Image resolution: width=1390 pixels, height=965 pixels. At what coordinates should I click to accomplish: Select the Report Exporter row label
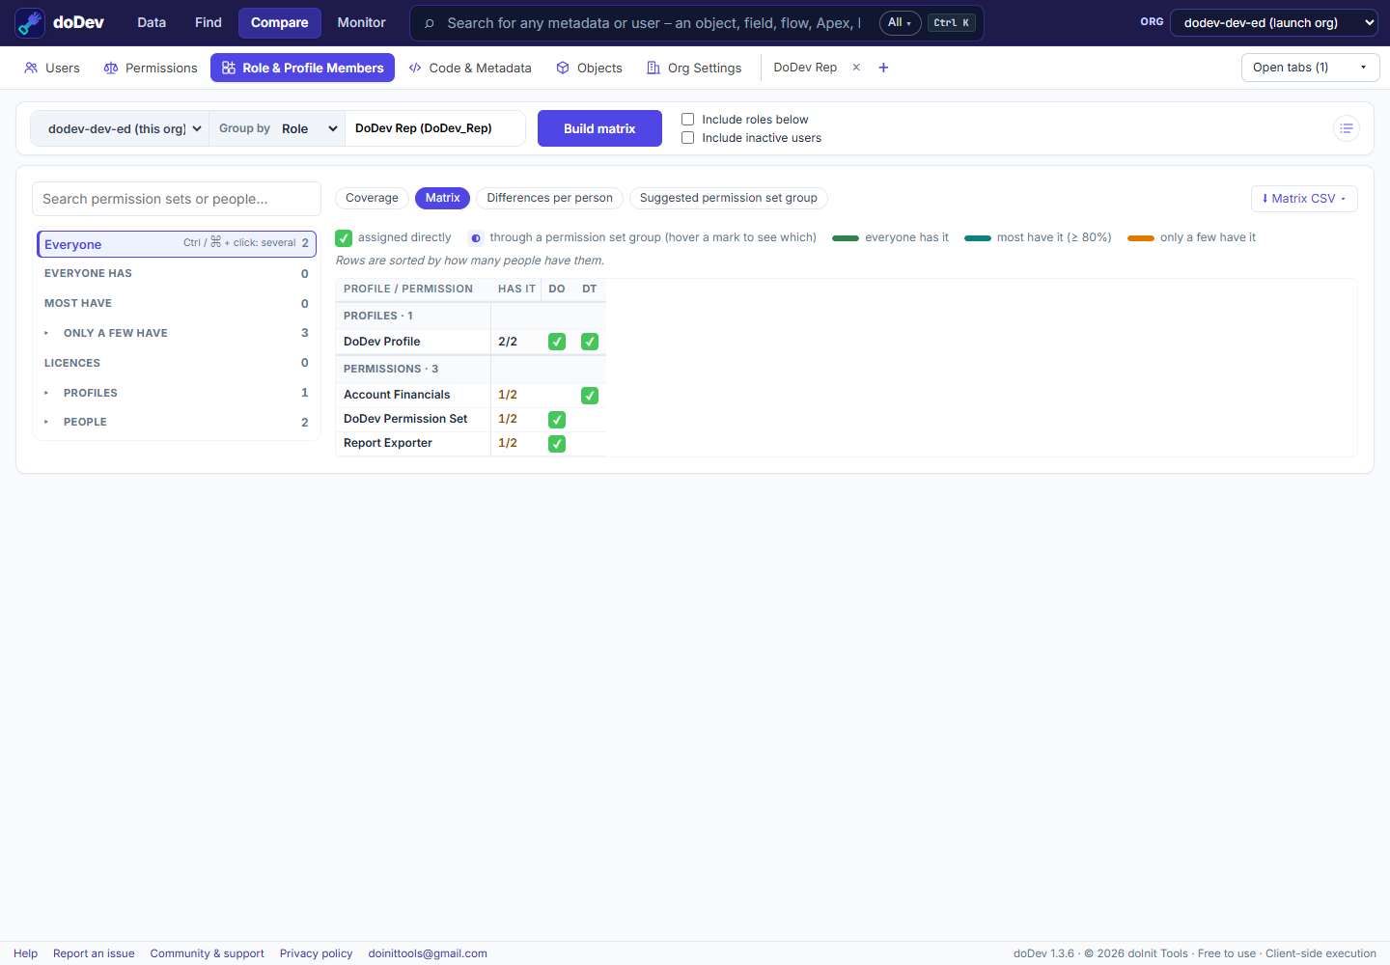388,443
